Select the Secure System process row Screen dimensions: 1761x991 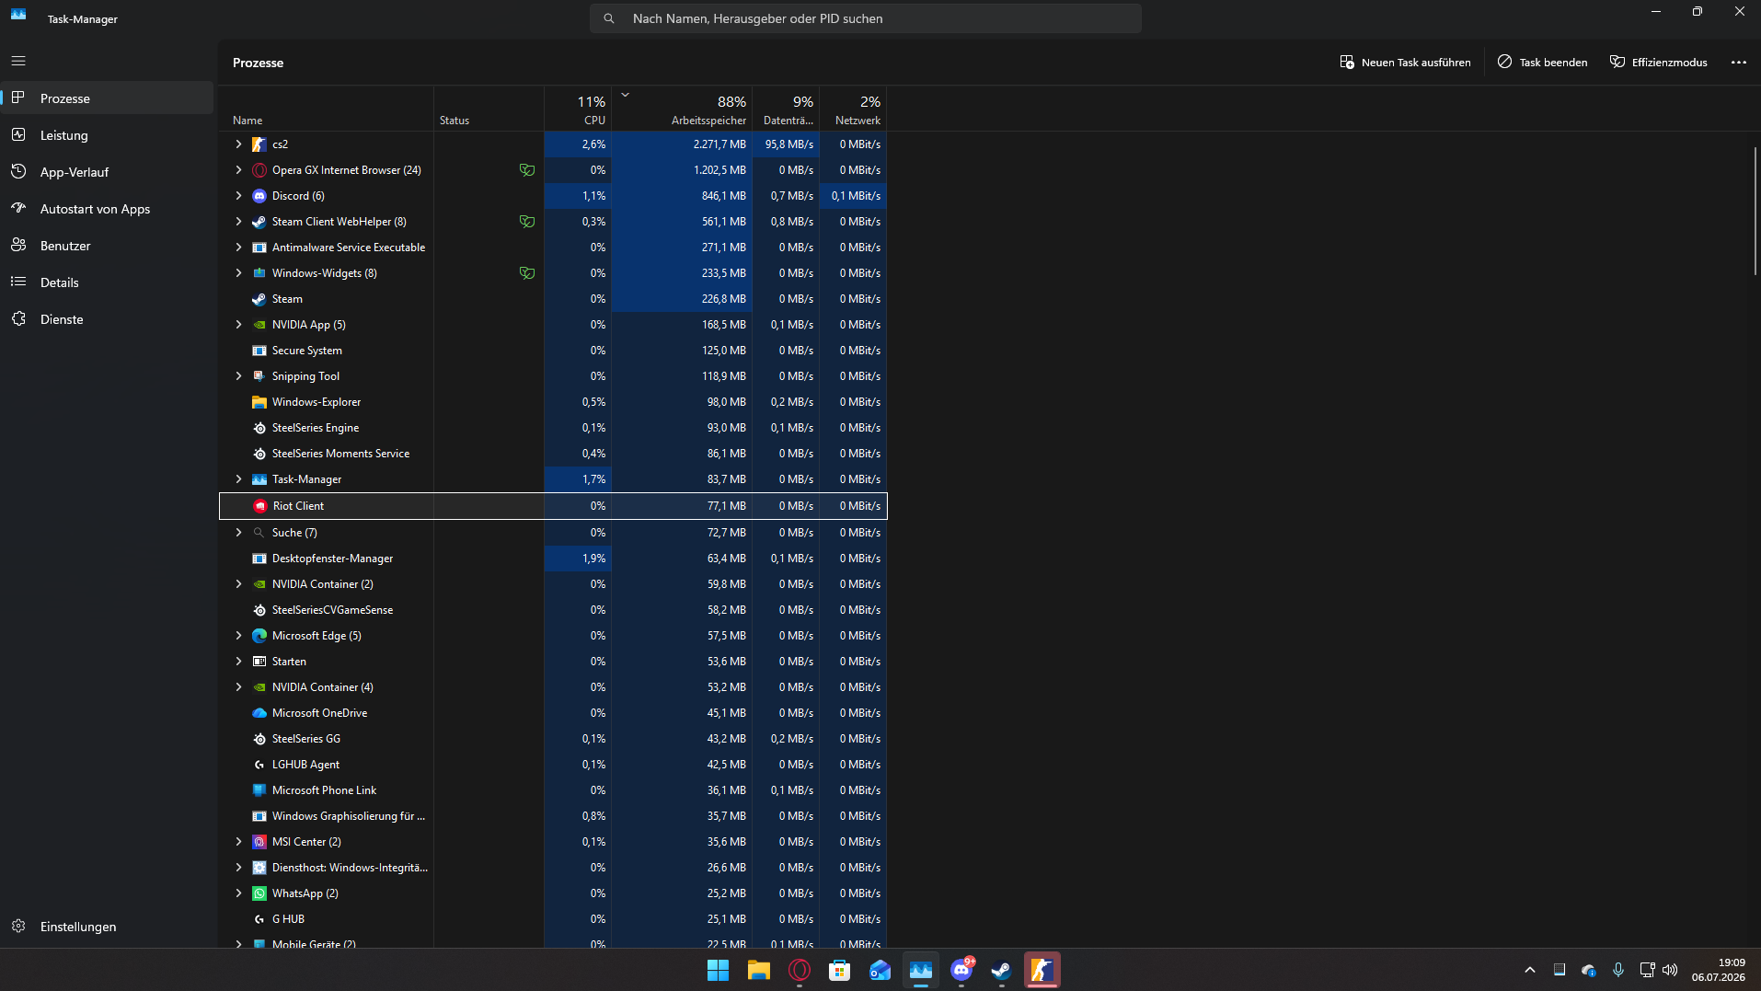[x=553, y=351]
